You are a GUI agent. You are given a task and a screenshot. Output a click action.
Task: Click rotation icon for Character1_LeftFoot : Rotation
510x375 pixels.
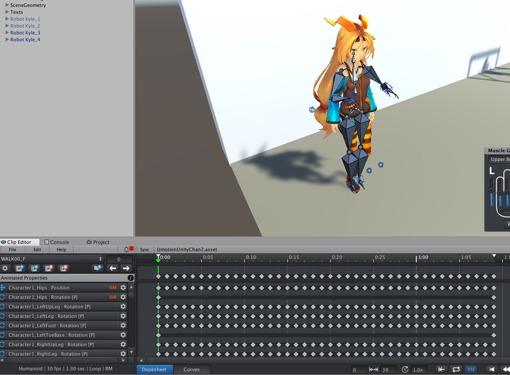pyautogui.click(x=2, y=325)
